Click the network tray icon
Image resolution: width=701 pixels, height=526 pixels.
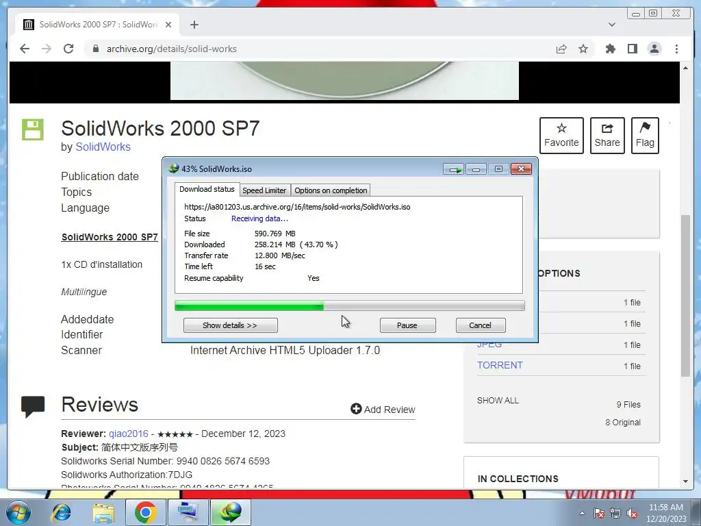[x=615, y=513]
